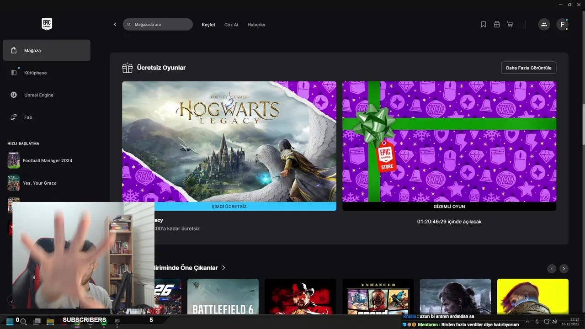Open the Red Dead Redemption game card

click(300, 297)
